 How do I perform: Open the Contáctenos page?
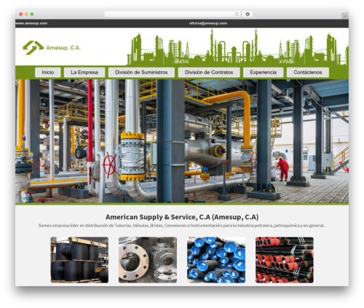(308, 72)
